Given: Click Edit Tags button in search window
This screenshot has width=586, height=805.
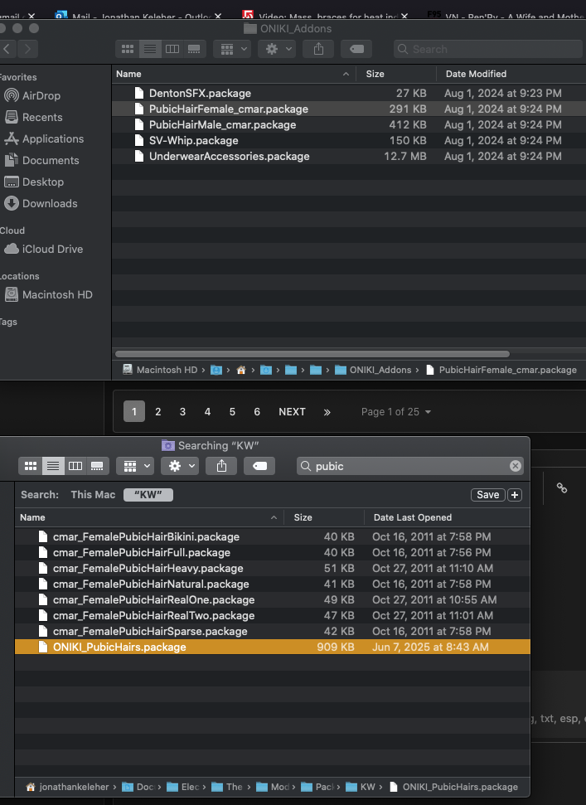Looking at the screenshot, I should [x=259, y=466].
